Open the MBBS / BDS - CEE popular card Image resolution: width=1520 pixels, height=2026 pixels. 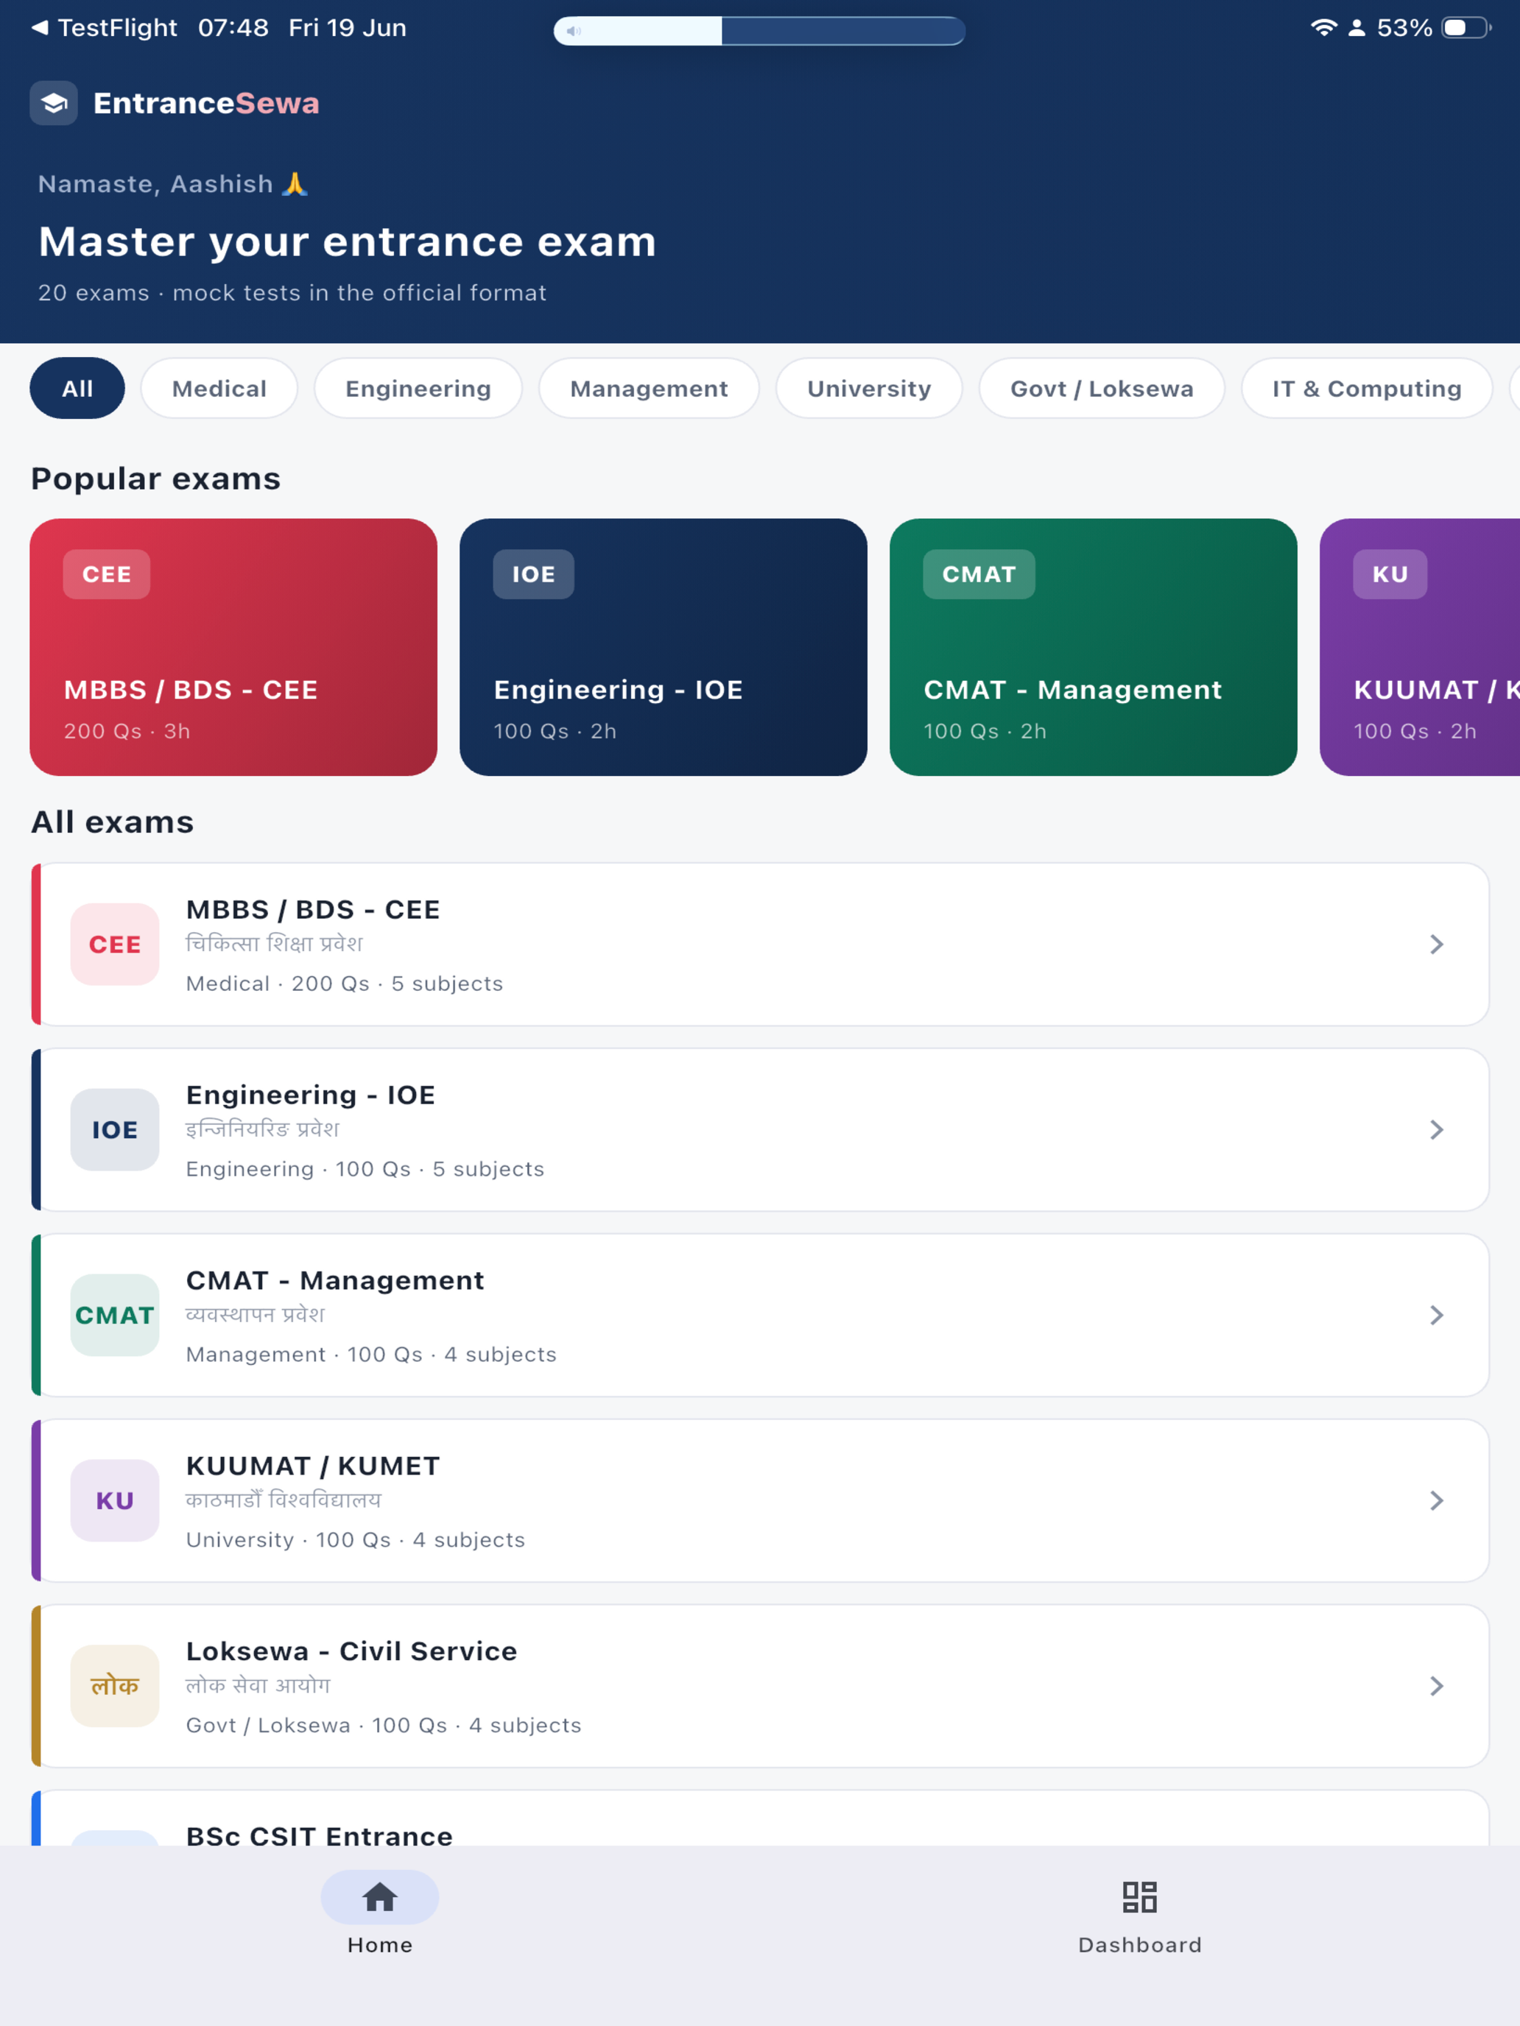233,646
